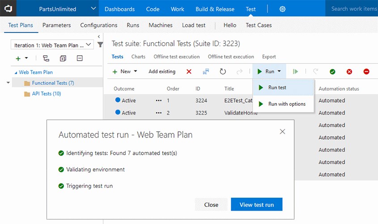Open the PartsUnlimited project dropdown

93,9
